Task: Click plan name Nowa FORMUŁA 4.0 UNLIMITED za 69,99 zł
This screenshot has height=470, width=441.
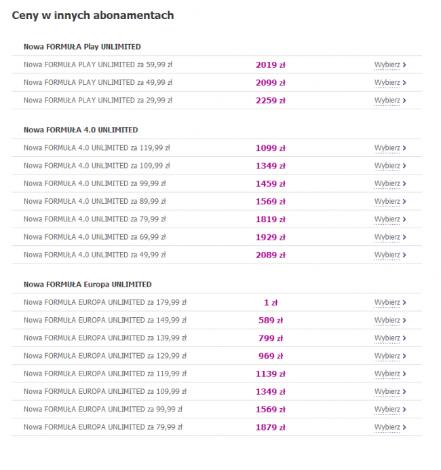Action: (x=94, y=237)
